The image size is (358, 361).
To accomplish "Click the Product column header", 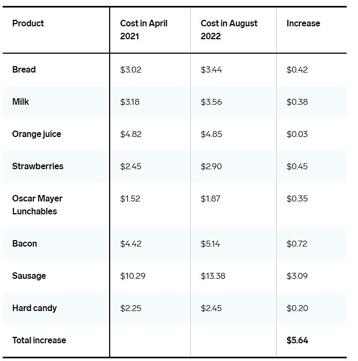I will [x=28, y=23].
